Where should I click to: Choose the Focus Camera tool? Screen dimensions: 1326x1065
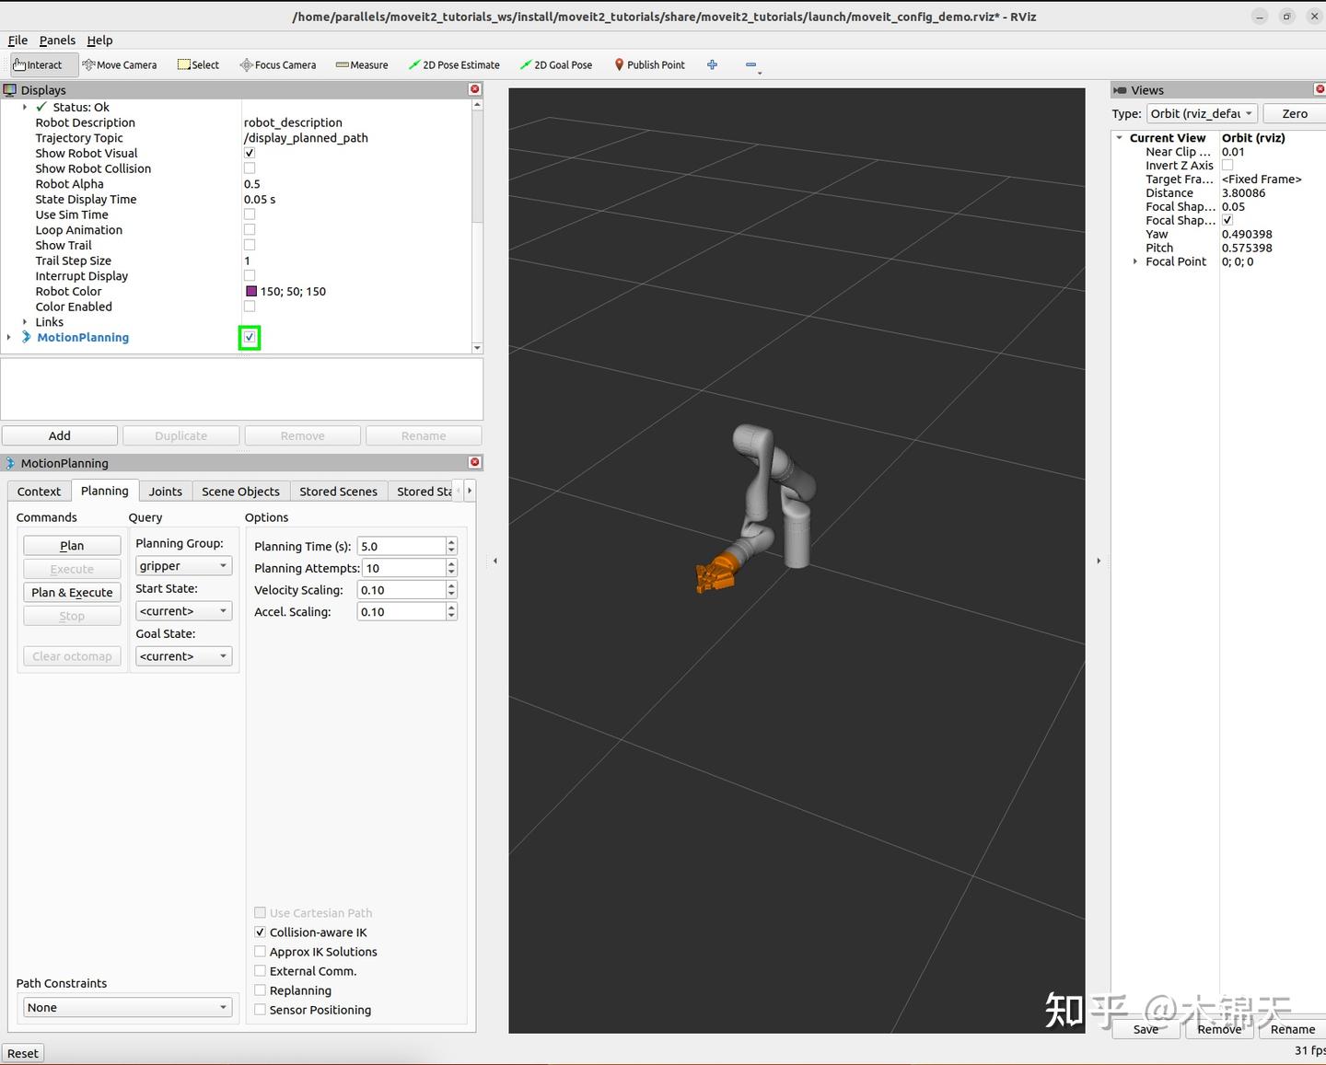277,64
